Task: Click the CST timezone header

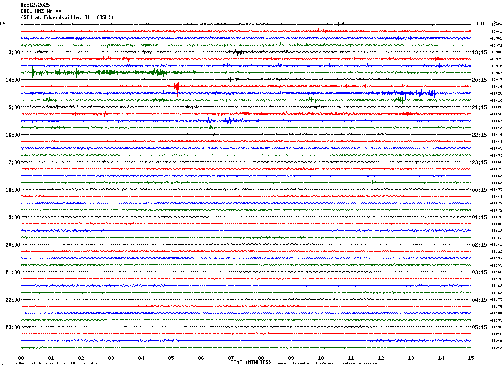Action: [x=4, y=24]
